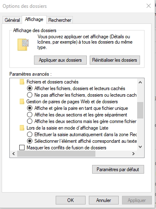Click the vertical scrollbar thumb in the settings list
The image size is (156, 209).
pos(140,110)
